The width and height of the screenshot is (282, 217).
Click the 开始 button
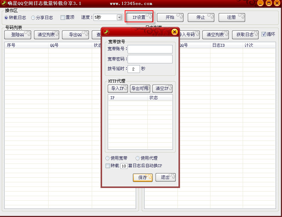[170, 17]
